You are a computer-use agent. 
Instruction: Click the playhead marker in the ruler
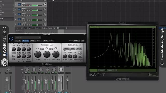(x=53, y=1)
